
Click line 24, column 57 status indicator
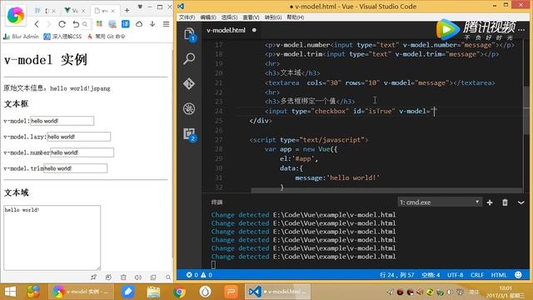point(396,275)
